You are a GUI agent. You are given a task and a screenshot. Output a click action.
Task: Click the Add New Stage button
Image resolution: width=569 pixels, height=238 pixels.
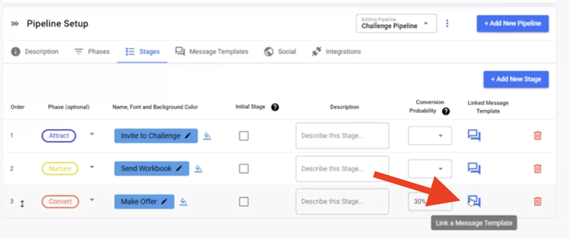(x=516, y=79)
